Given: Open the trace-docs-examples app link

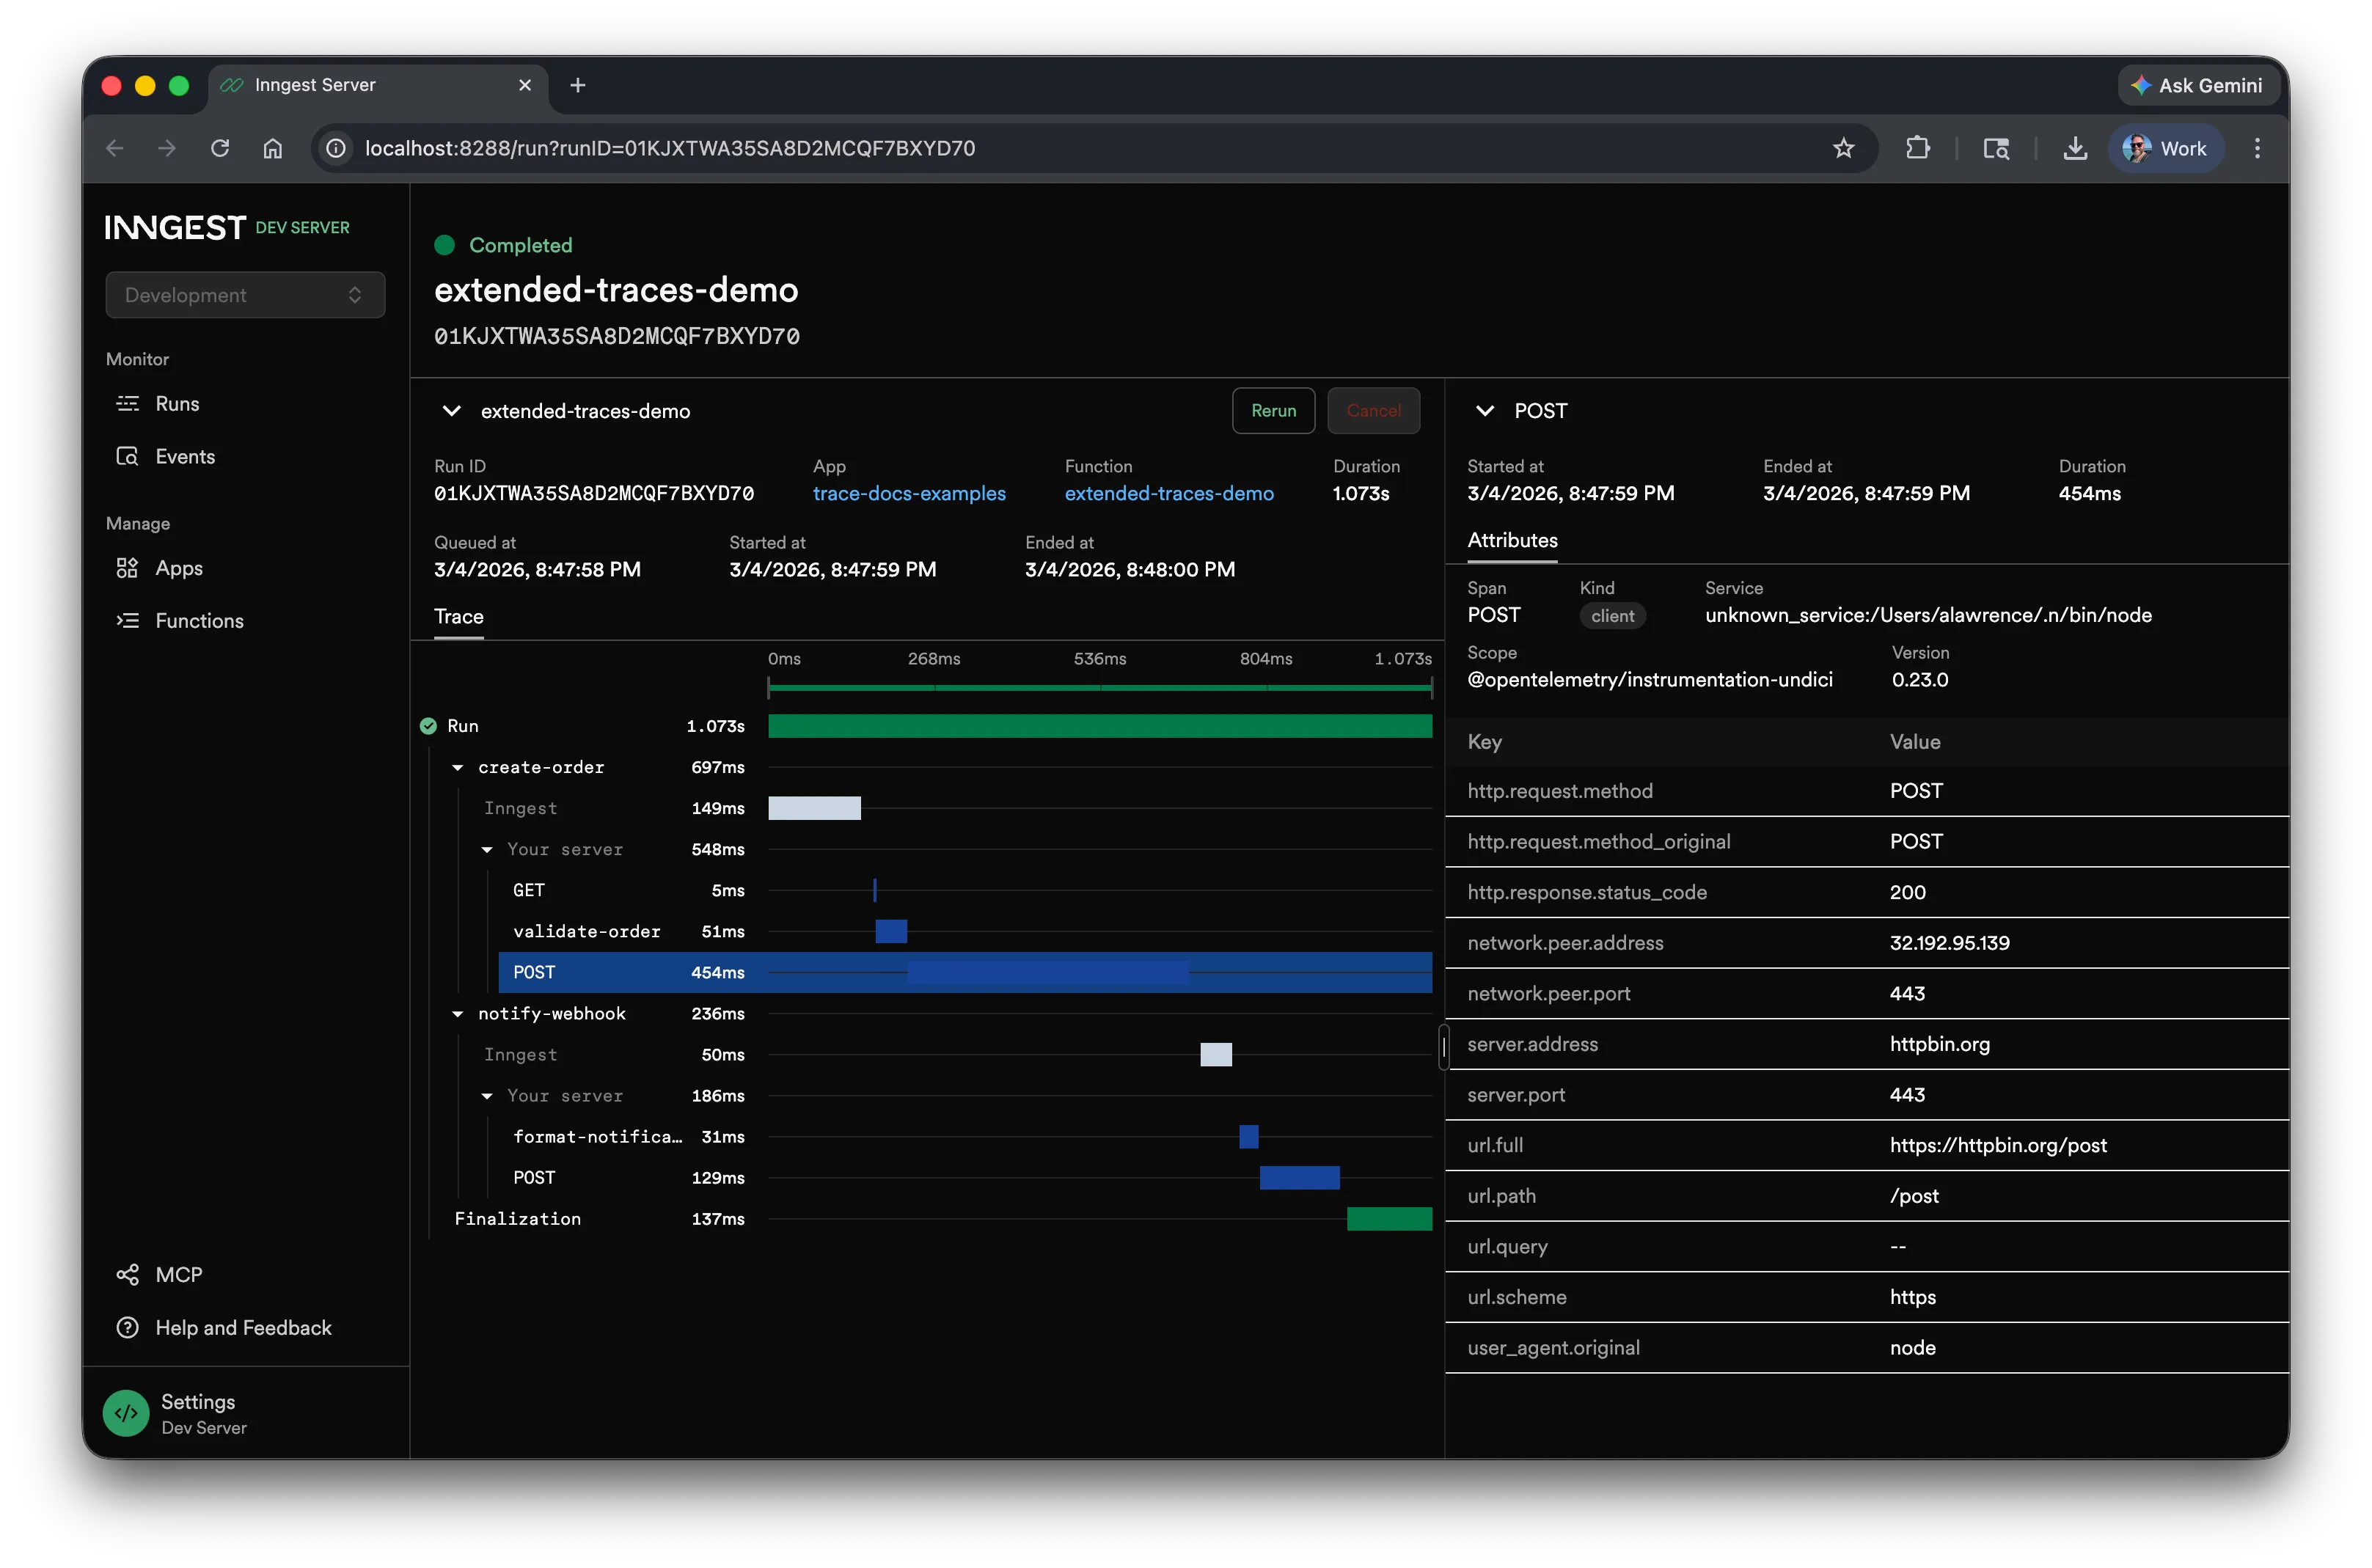Looking at the screenshot, I should 909,493.
